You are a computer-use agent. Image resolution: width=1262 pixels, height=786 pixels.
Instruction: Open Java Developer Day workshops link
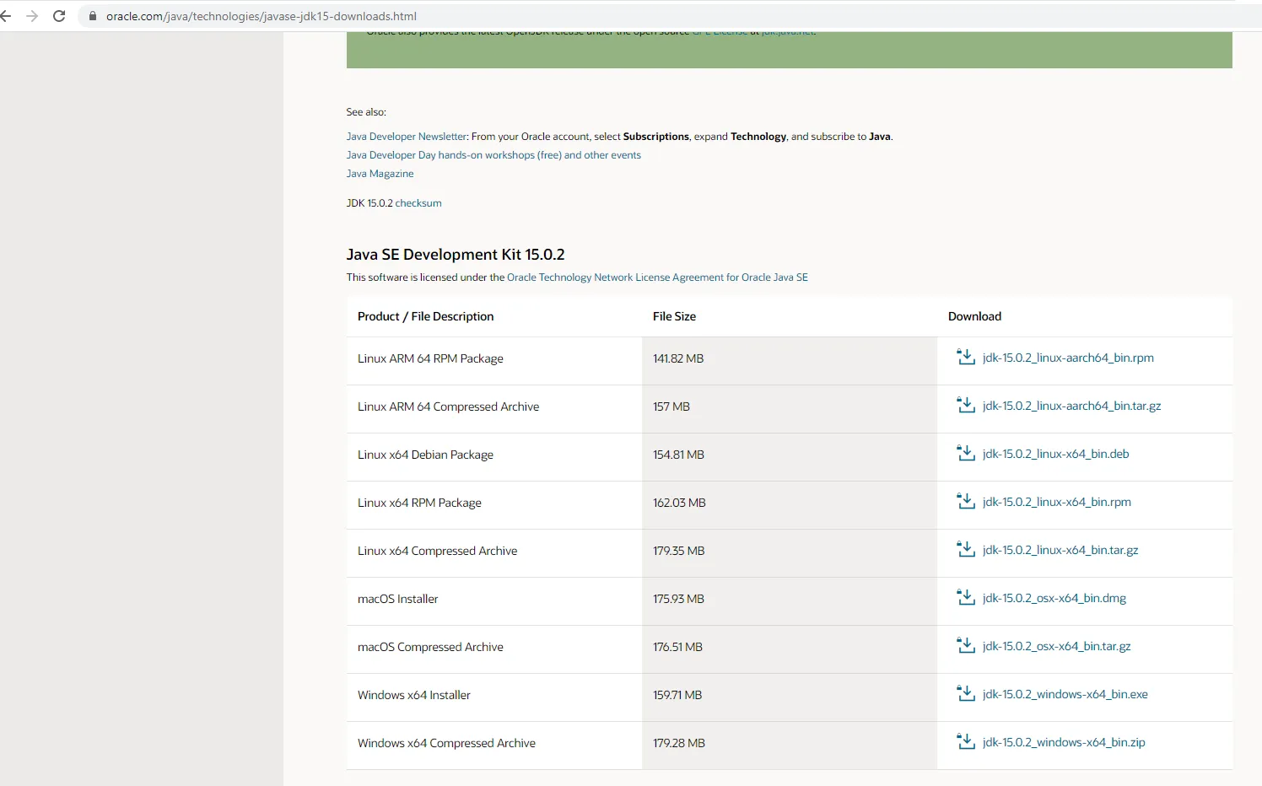coord(493,155)
